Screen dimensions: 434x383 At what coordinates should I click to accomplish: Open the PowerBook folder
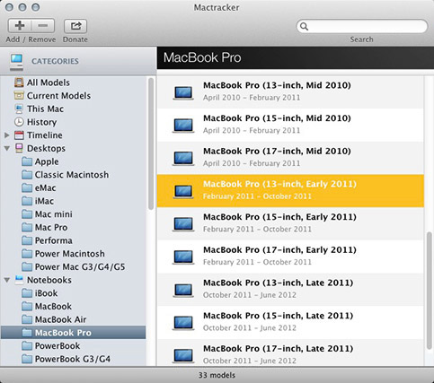coord(73,345)
